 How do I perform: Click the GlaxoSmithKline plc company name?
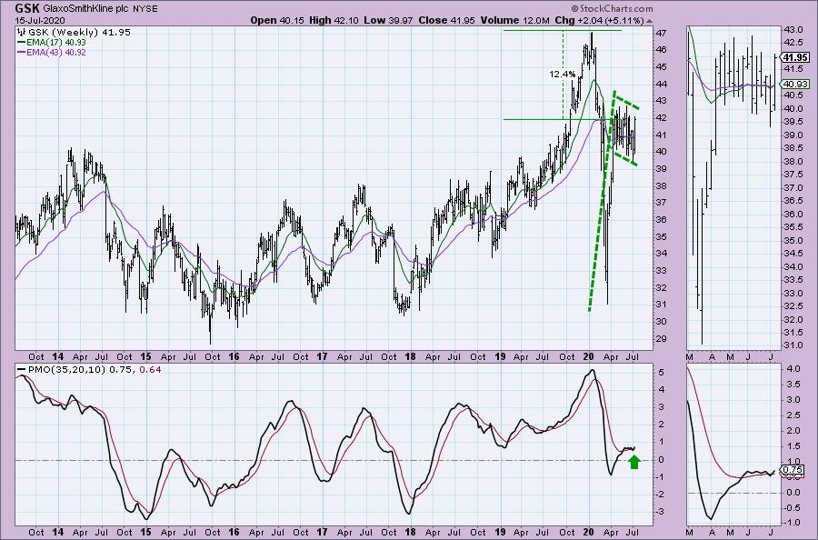pos(87,9)
